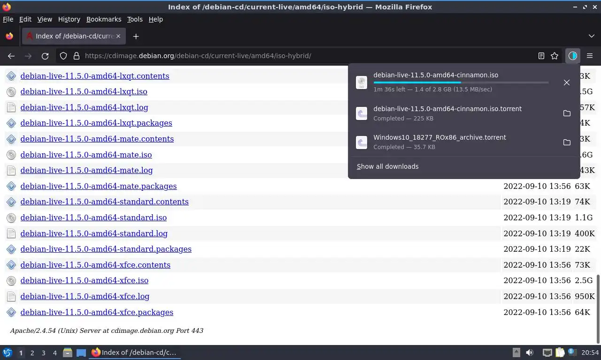Open the system application launcher menu
Screen dimensions: 601x360
click(8, 352)
